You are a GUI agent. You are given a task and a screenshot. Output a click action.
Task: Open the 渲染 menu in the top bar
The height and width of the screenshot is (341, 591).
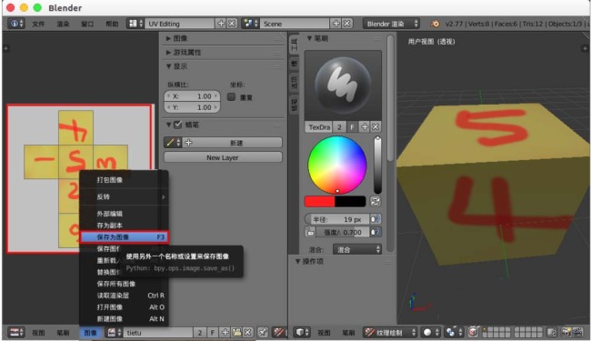63,24
